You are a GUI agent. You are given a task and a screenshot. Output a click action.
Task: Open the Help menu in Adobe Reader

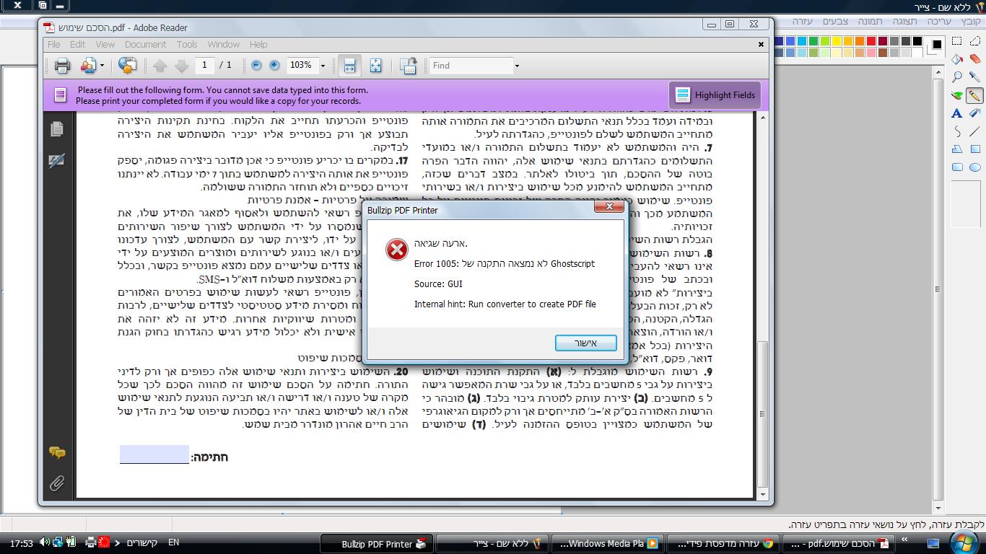coord(258,44)
